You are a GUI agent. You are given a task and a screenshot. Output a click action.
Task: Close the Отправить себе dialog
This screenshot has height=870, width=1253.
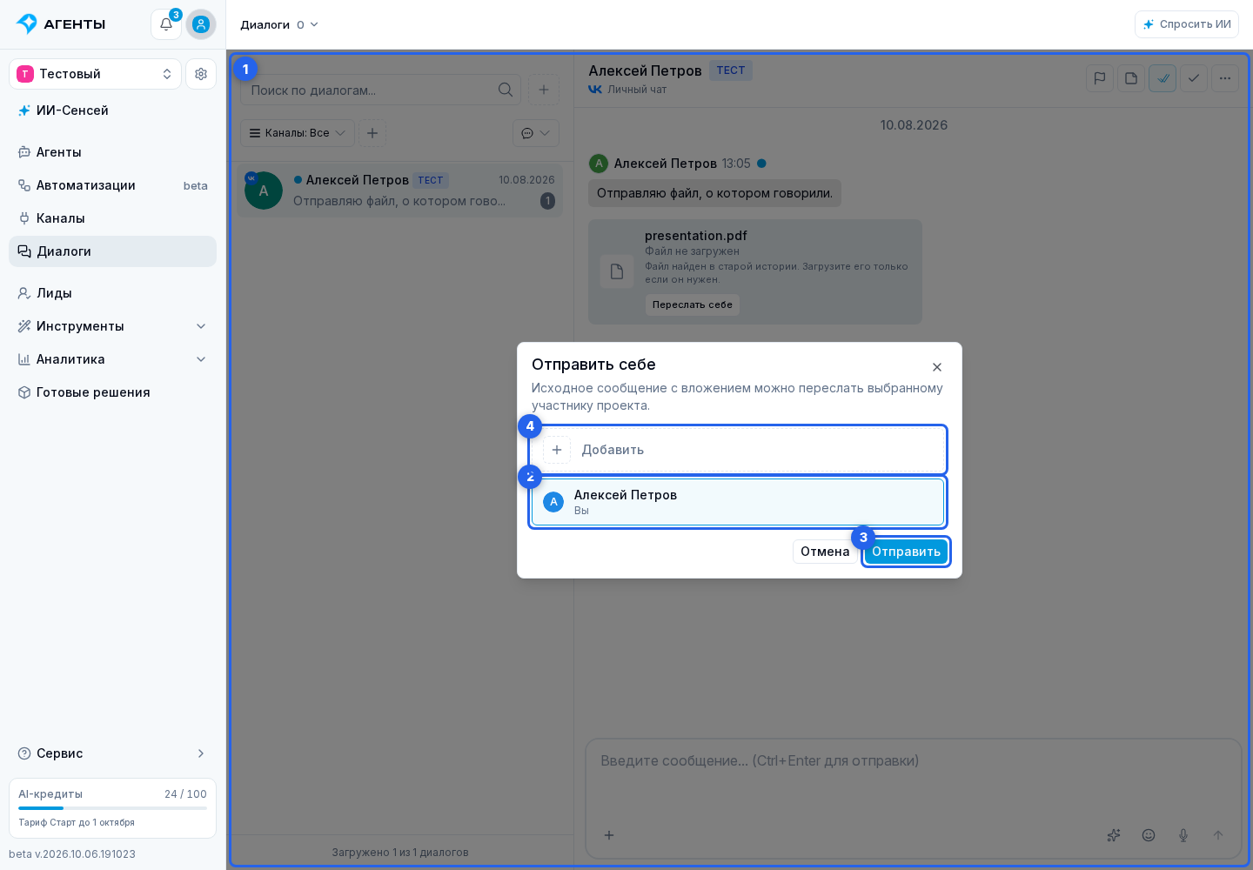pos(937,367)
